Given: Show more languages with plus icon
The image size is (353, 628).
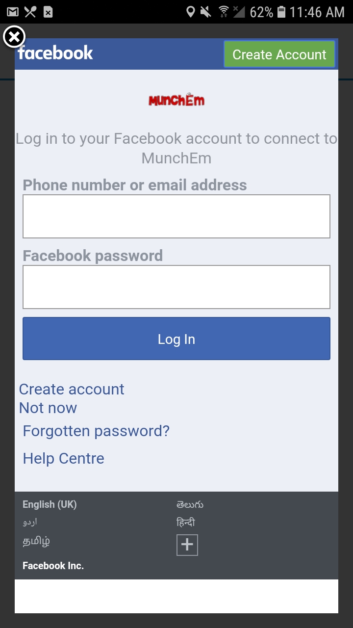Looking at the screenshot, I should pos(187,545).
